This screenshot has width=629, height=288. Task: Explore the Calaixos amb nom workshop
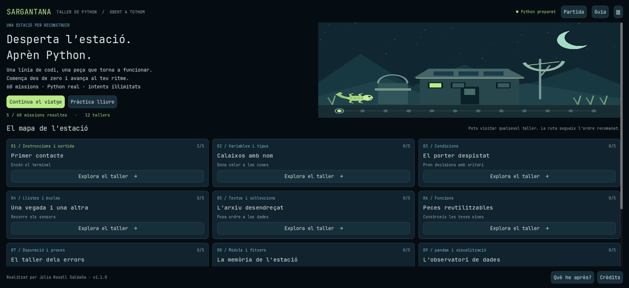click(314, 176)
